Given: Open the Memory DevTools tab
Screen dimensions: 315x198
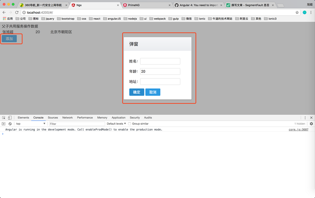Looking at the screenshot, I should [102, 117].
